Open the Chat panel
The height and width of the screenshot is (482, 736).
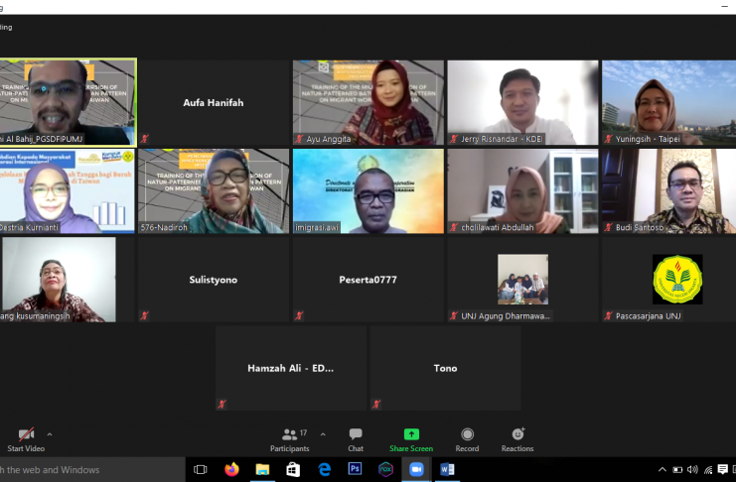356,437
